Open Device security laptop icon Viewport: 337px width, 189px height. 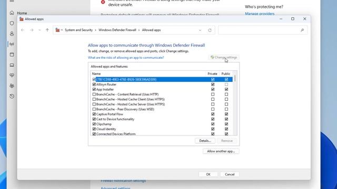(12, 65)
